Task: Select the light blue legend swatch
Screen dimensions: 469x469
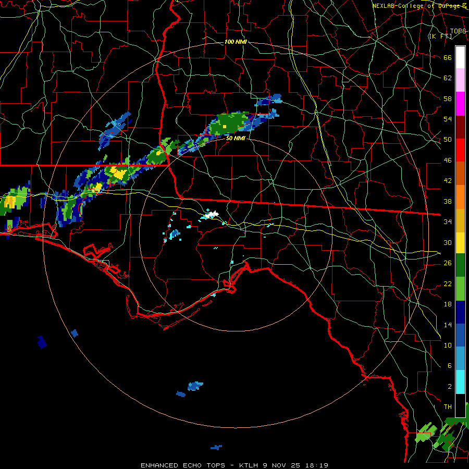Action: (460, 359)
